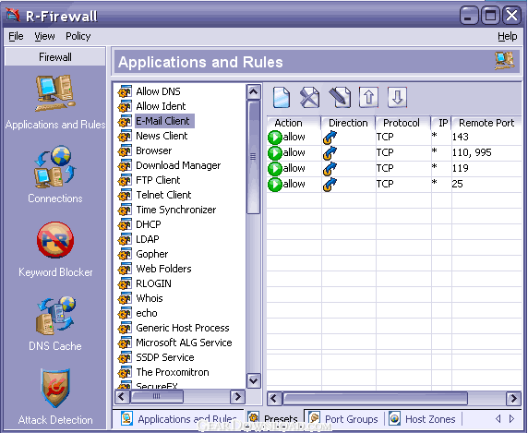The width and height of the screenshot is (528, 433).
Task: Click application list scroll down arrow
Action: point(253,380)
